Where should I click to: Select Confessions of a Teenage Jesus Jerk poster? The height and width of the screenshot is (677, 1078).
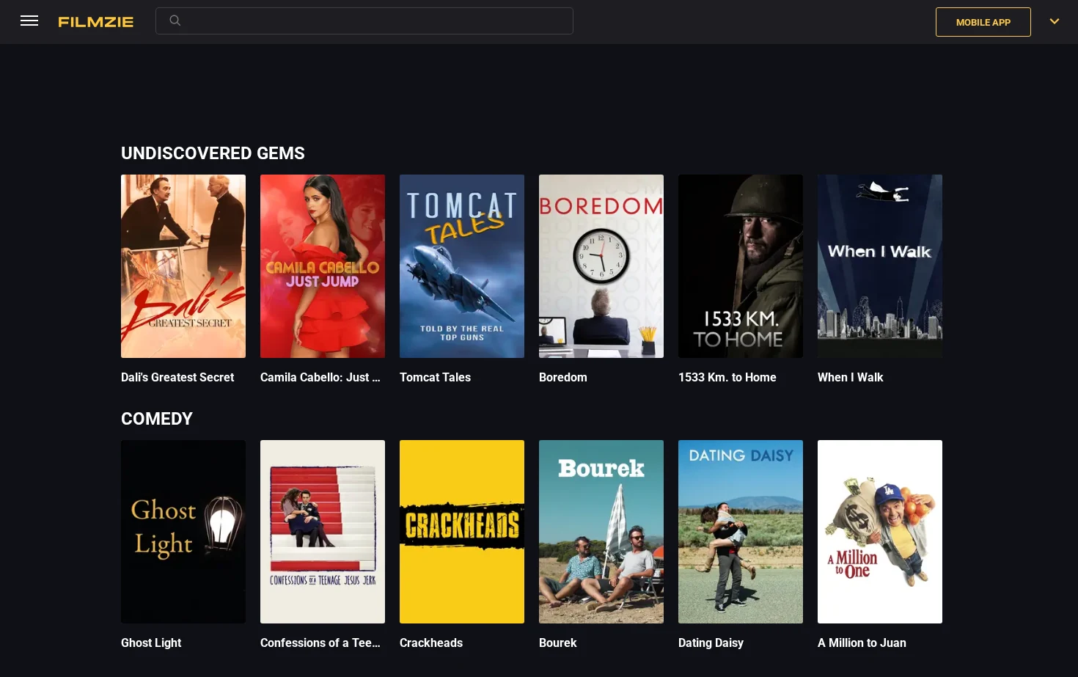(x=323, y=532)
